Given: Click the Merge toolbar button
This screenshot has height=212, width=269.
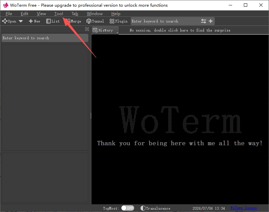Looking at the screenshot, I should [x=74, y=21].
